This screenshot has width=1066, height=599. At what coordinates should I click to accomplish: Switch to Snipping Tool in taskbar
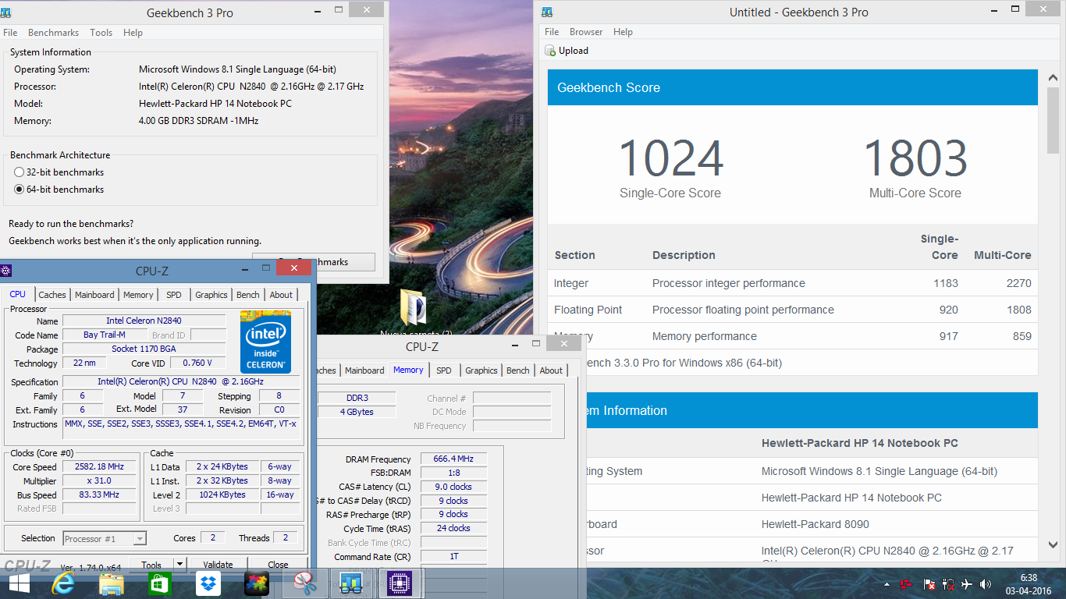(304, 583)
